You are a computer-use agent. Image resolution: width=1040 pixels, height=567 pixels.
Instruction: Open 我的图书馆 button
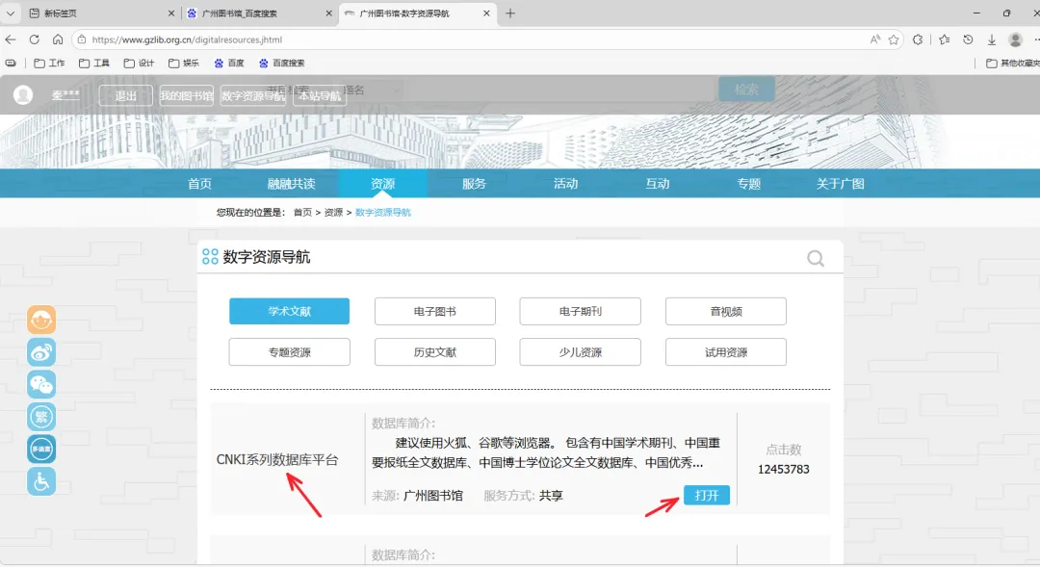pyautogui.click(x=187, y=95)
